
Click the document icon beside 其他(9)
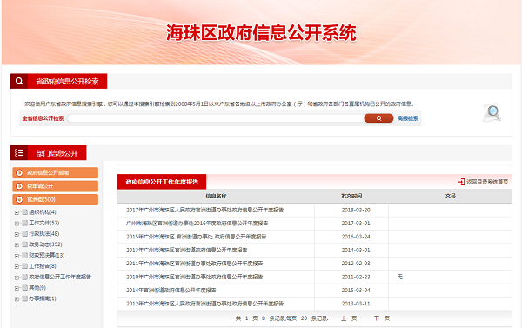[24, 288]
